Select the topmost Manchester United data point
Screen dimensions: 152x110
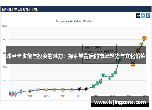pyautogui.click(x=144, y=38)
